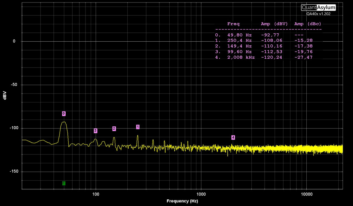Click the Amp (dBV) column header

(x=274, y=24)
